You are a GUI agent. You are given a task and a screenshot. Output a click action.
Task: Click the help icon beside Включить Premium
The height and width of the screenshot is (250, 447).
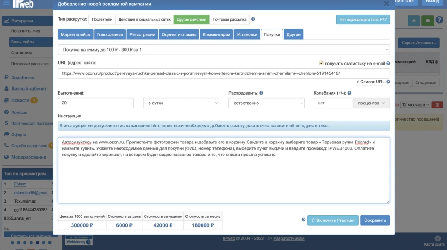click(304, 220)
